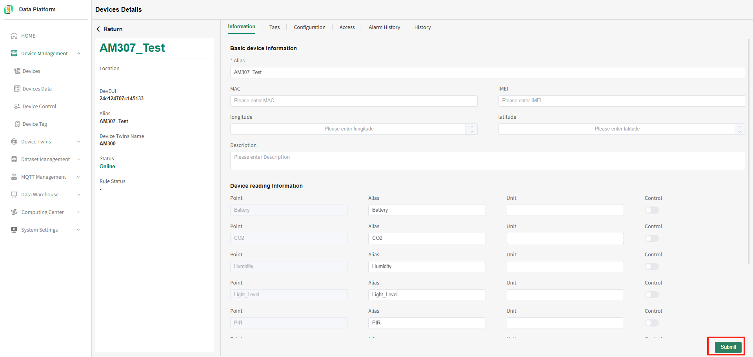The image size is (753, 357).
Task: Toggle the CO2 control switch
Action: click(651, 238)
